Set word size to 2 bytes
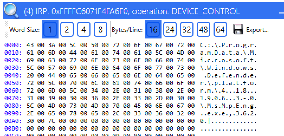 coord(66,30)
